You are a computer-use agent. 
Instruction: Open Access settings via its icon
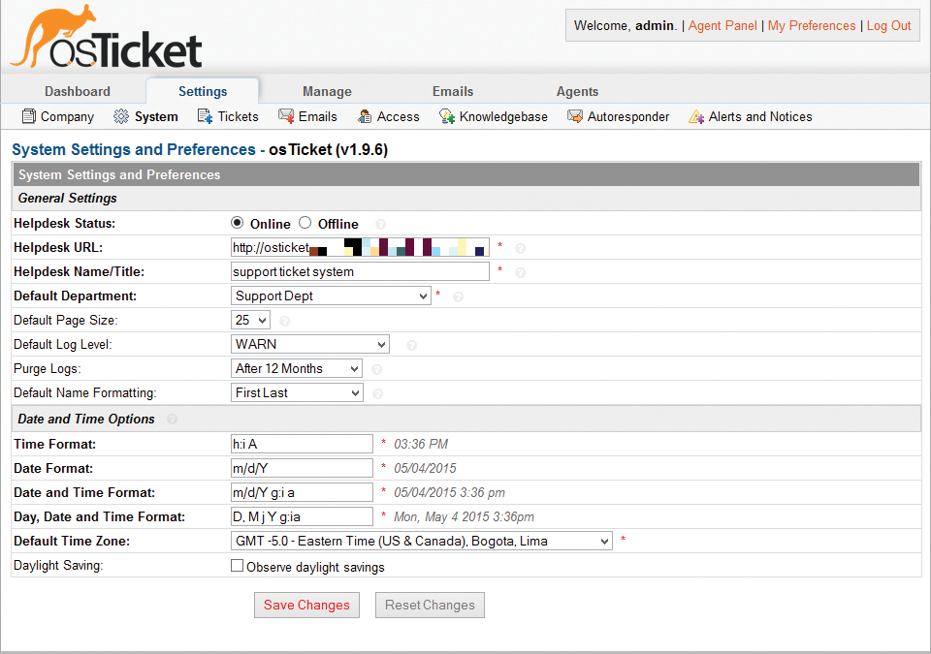[x=365, y=117]
